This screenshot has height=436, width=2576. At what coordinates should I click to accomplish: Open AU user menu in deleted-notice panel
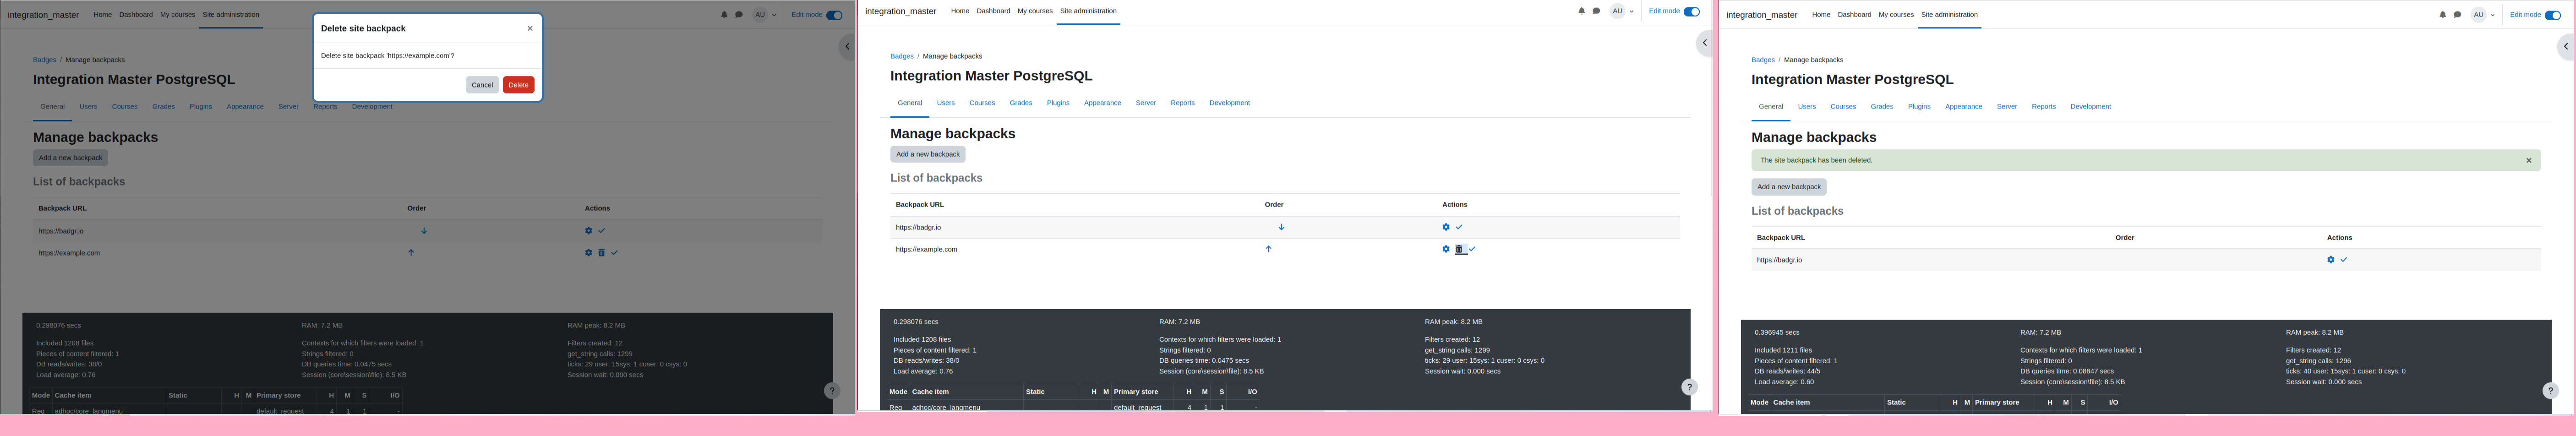[2484, 15]
